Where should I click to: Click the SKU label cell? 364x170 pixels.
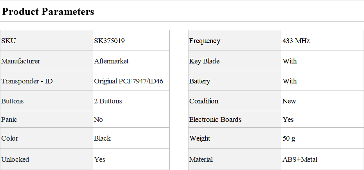click(x=46, y=41)
